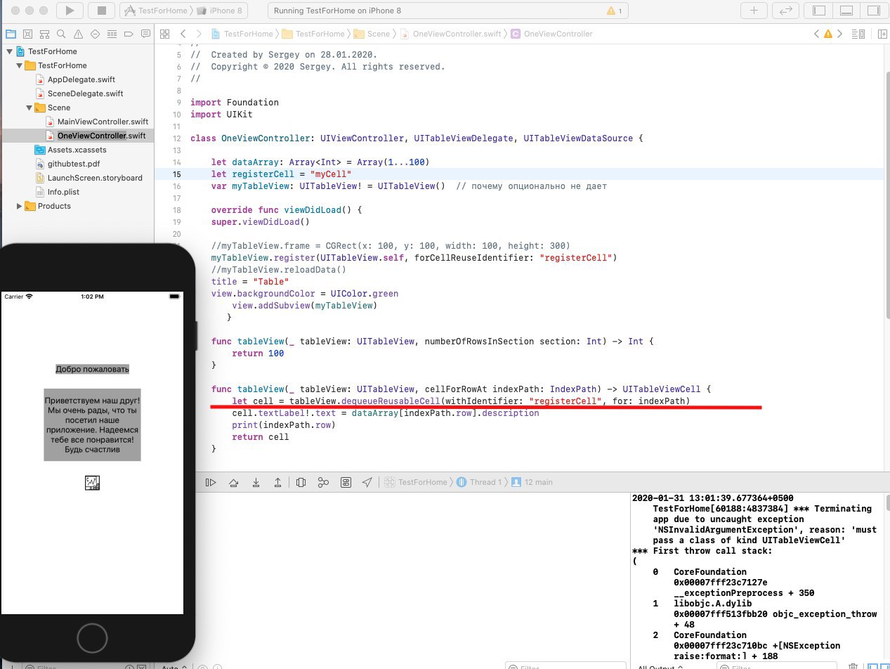890x669 pixels.
Task: Click the Simulate Location arrow button
Action: (367, 482)
